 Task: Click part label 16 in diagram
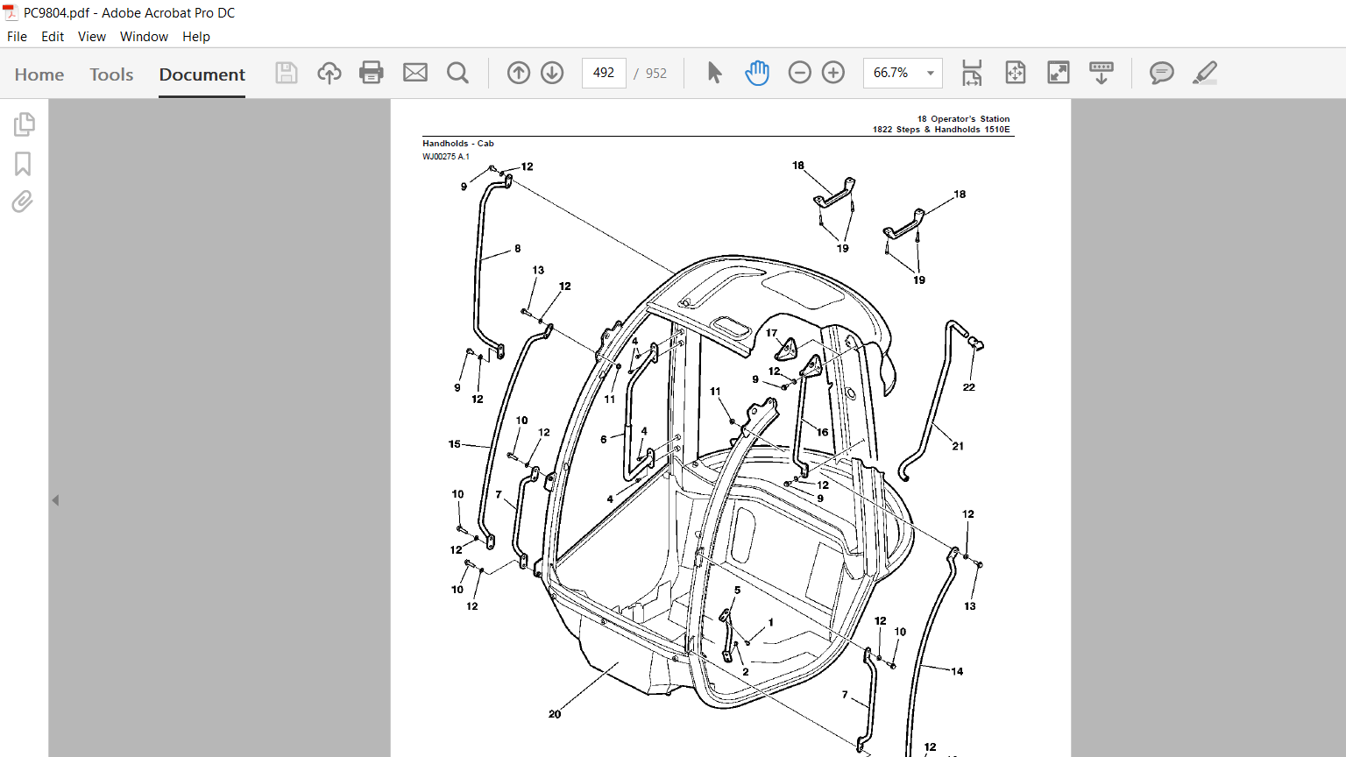[x=823, y=432]
